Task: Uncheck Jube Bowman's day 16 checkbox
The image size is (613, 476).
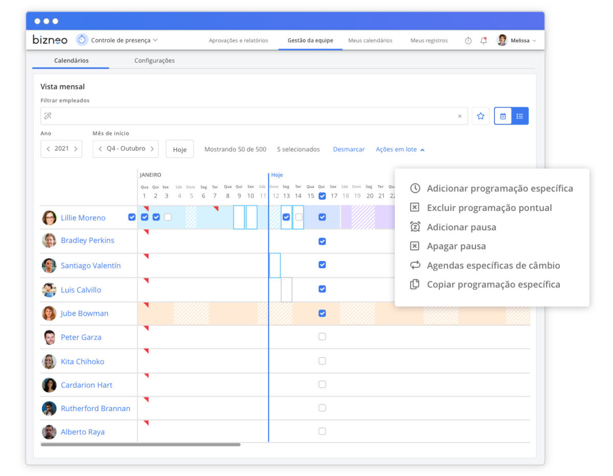Action: (322, 313)
